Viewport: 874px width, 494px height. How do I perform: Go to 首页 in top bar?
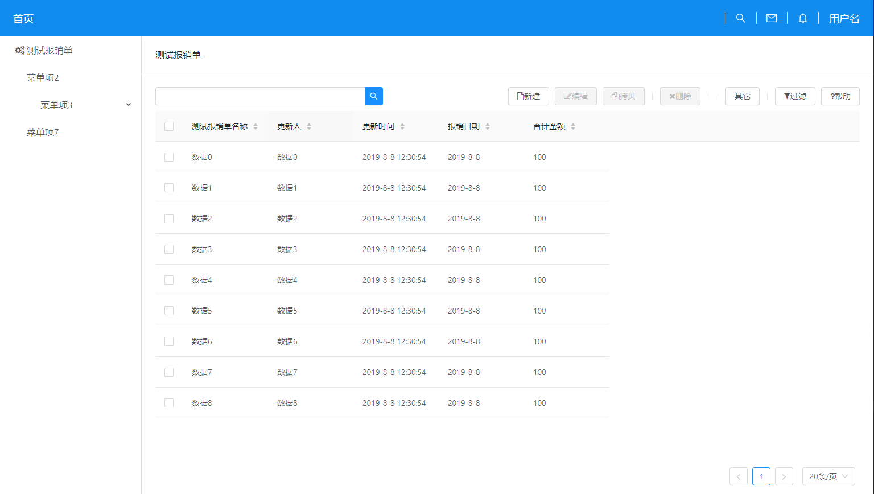[x=23, y=18]
